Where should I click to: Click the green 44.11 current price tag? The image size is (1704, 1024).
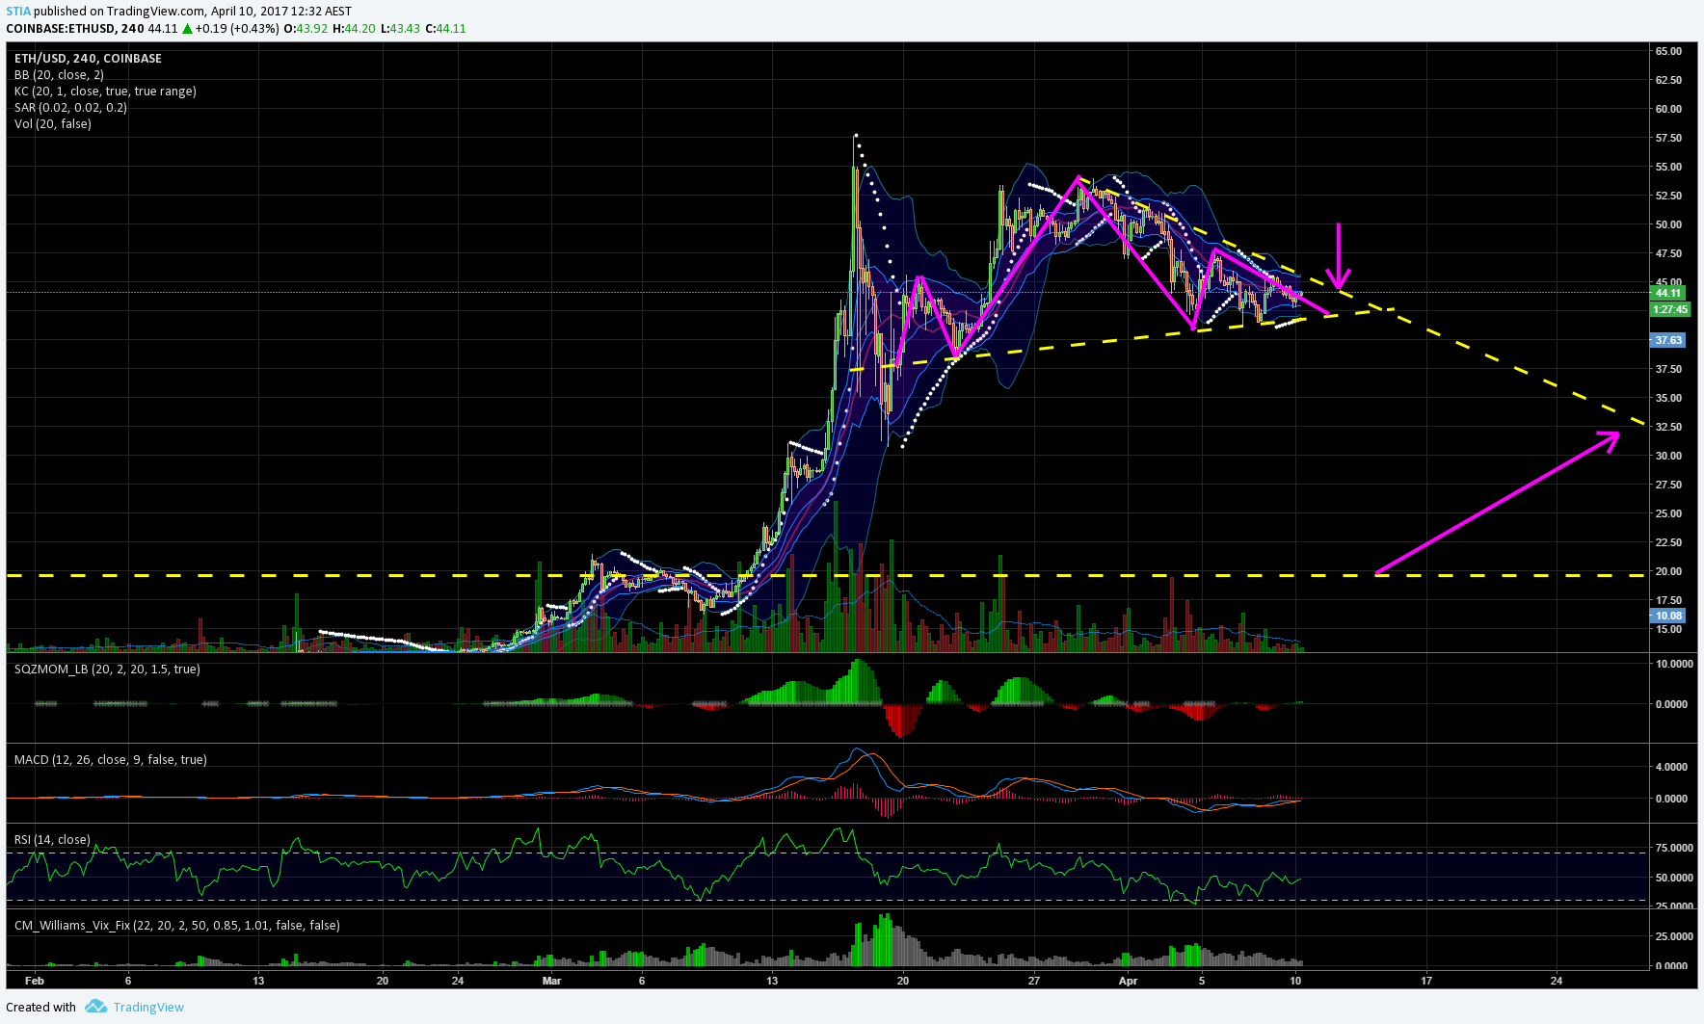(1668, 293)
